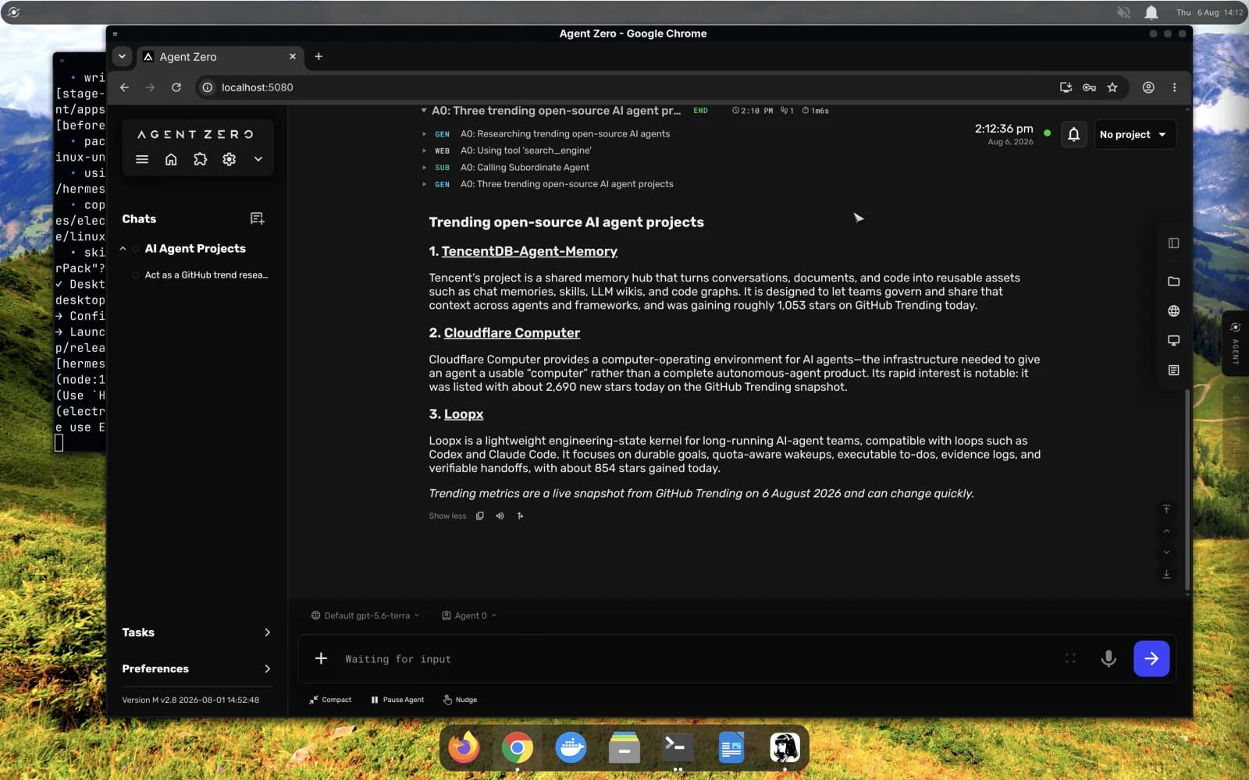Expand the 'Researching trending open-source AI agents' step

[x=565, y=134]
